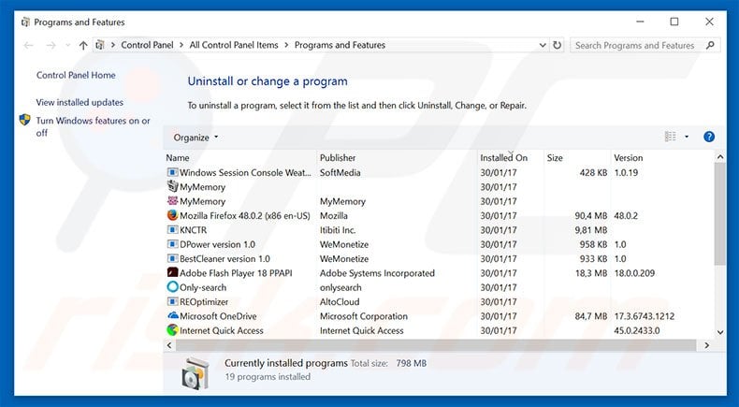Click Programs and Features breadcrumb
Screen dimensions: 739x407
[x=340, y=45]
